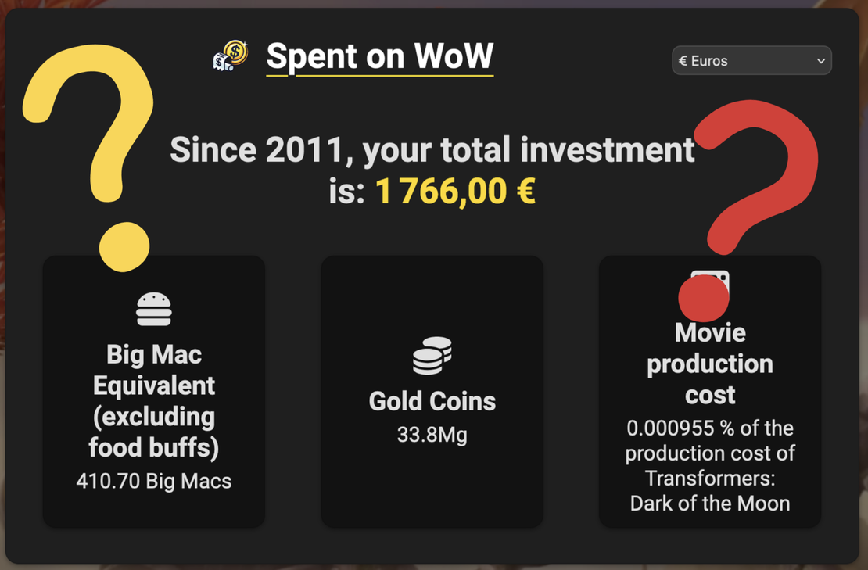The image size is (868, 570).
Task: Click the underlined Spent on WoW heading
Action: point(380,56)
